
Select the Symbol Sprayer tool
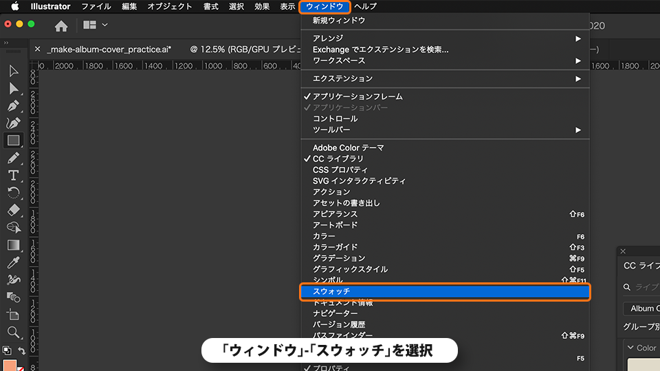[13, 280]
